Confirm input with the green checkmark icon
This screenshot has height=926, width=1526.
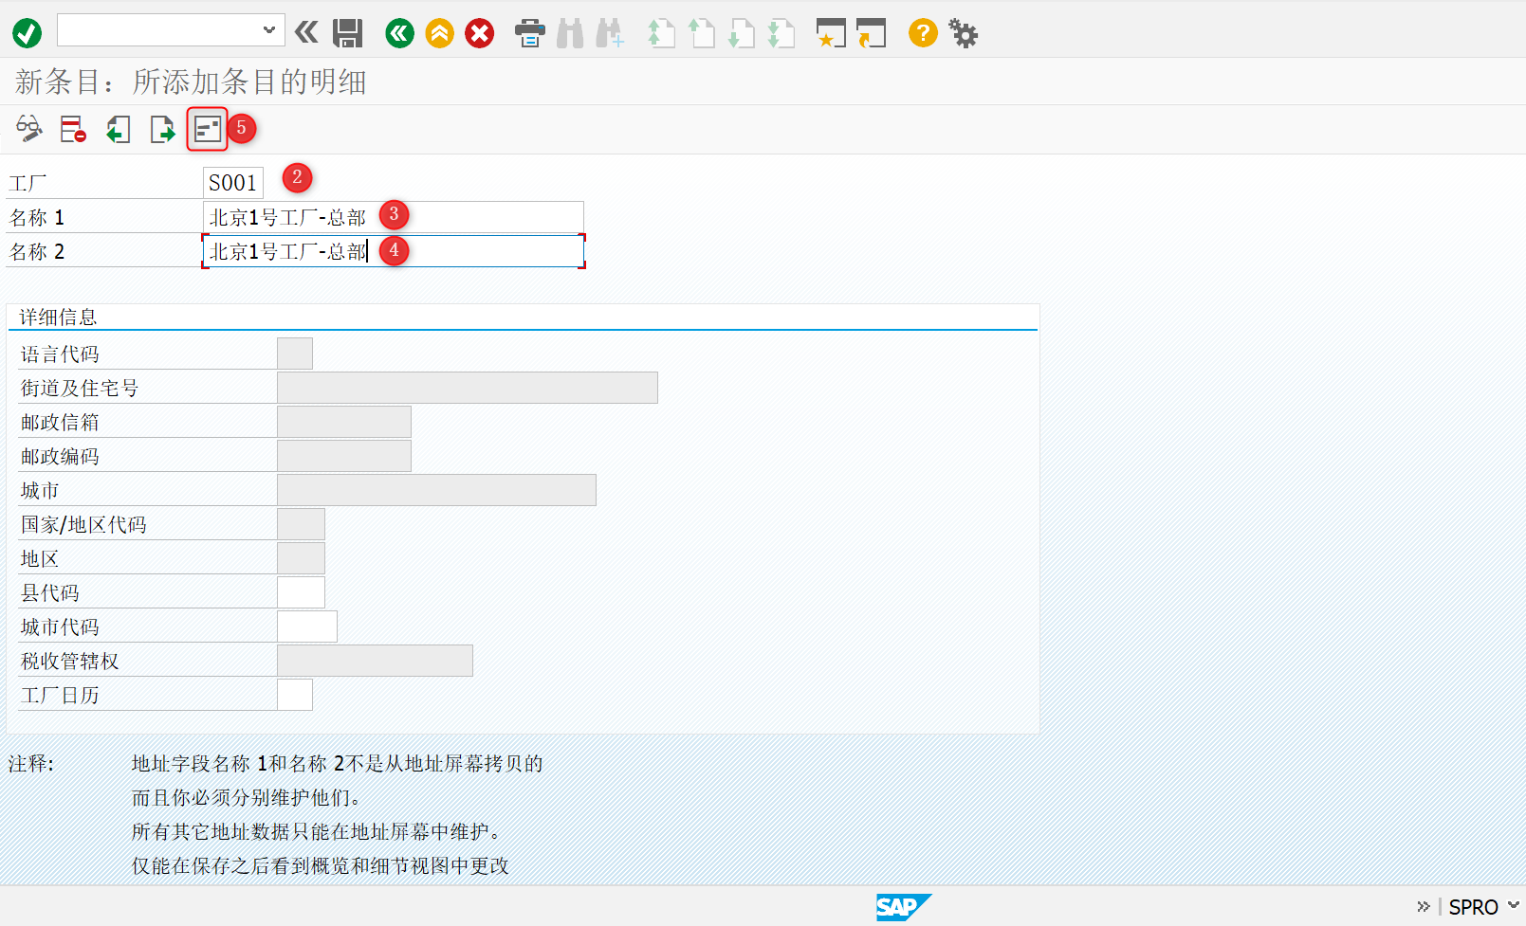point(27,32)
